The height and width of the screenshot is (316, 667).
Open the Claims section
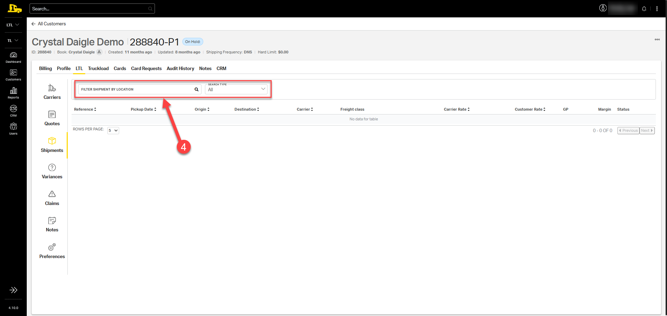[x=52, y=198]
